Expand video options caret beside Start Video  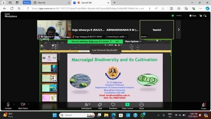[x=29, y=104]
